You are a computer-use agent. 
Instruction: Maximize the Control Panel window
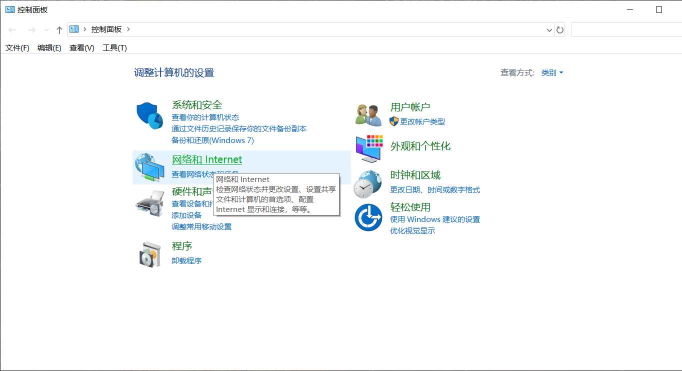(x=659, y=9)
